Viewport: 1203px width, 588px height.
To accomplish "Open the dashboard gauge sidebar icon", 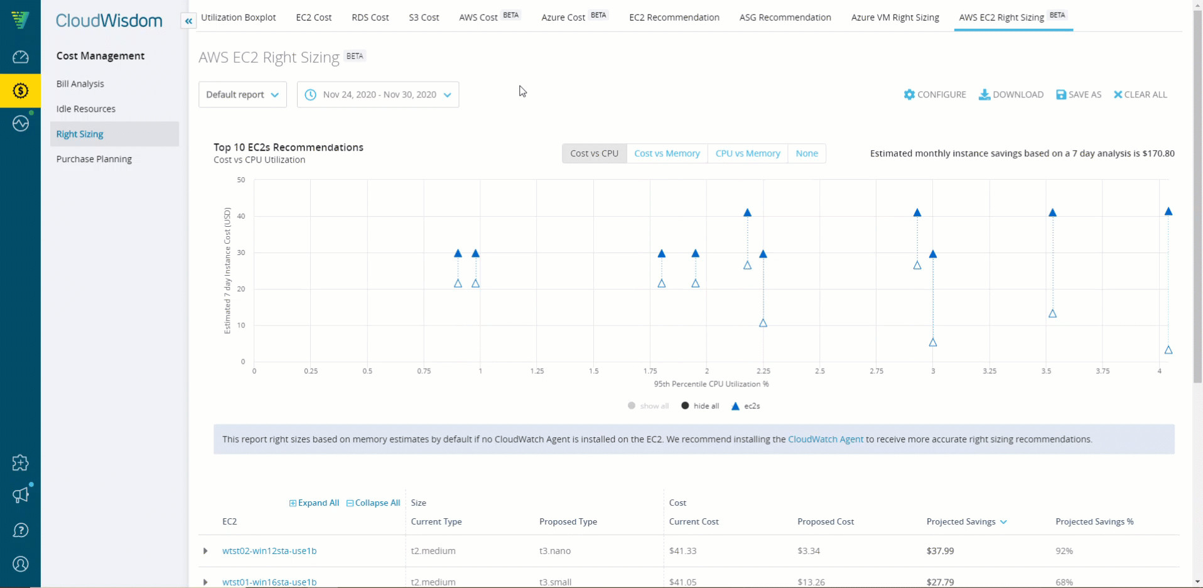I will click(x=20, y=57).
